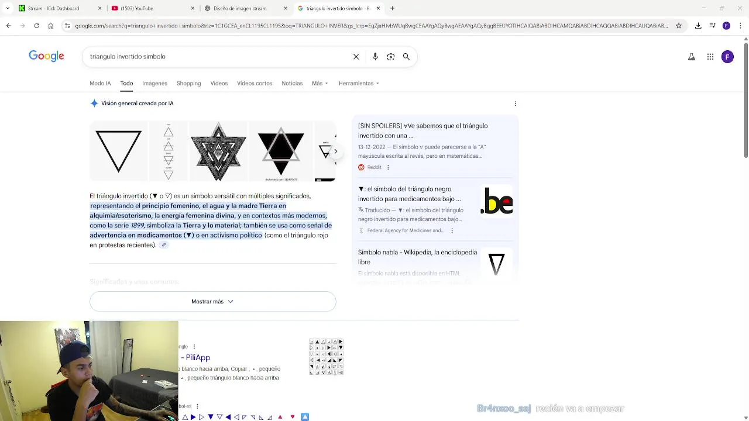Open ornate hexagram triangle thumbnail

coord(218,151)
